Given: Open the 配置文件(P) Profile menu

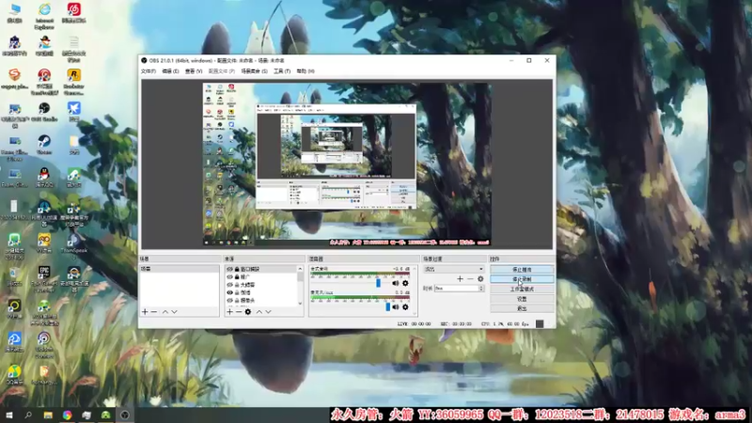Looking at the screenshot, I should 222,71.
